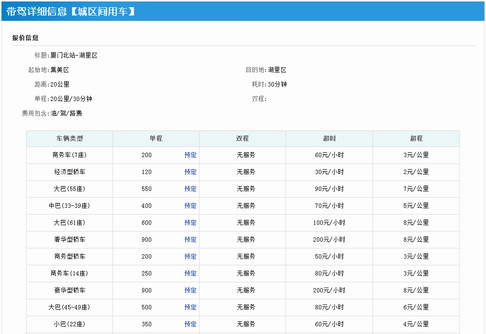Screen dimensions: 486x334
Task: Click the 双程 column header
Action: (243, 139)
